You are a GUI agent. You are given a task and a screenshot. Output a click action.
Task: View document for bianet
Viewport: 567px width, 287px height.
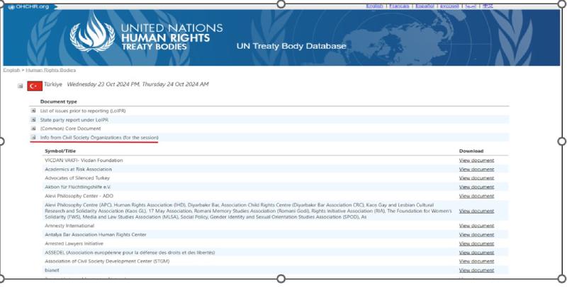[476, 270]
